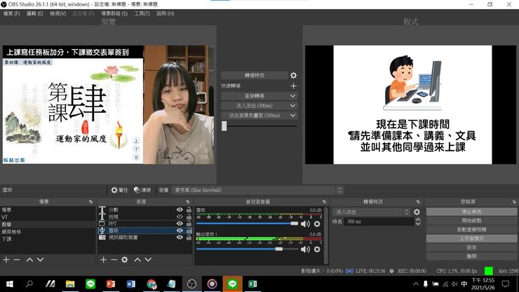Open transition properties gear in transitions dock
The height and width of the screenshot is (292, 519).
click(417, 212)
